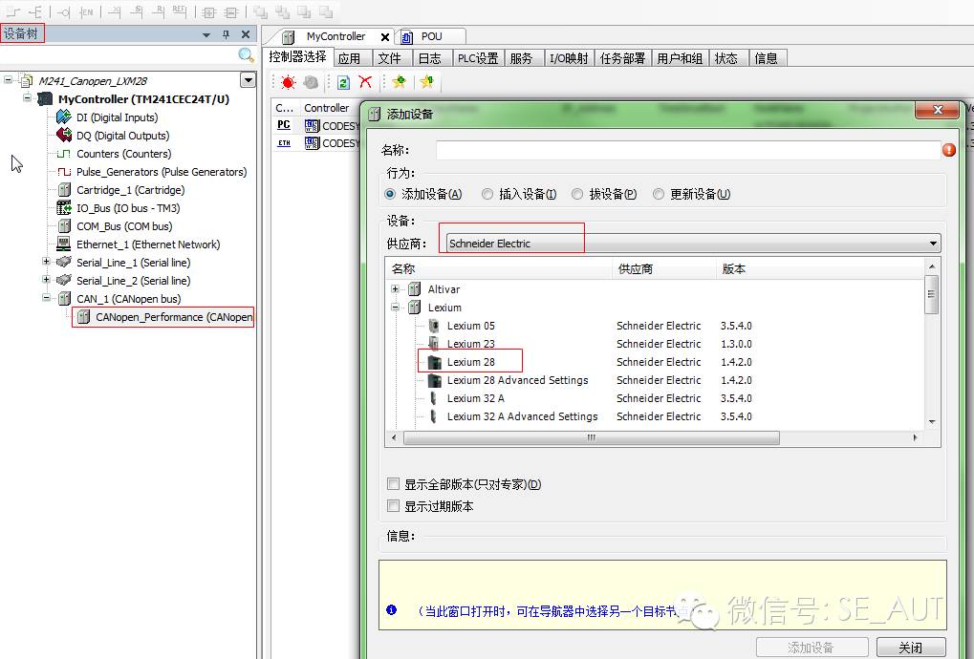Click the star-with-plus add favorite icon
The height and width of the screenshot is (659, 974).
(400, 82)
